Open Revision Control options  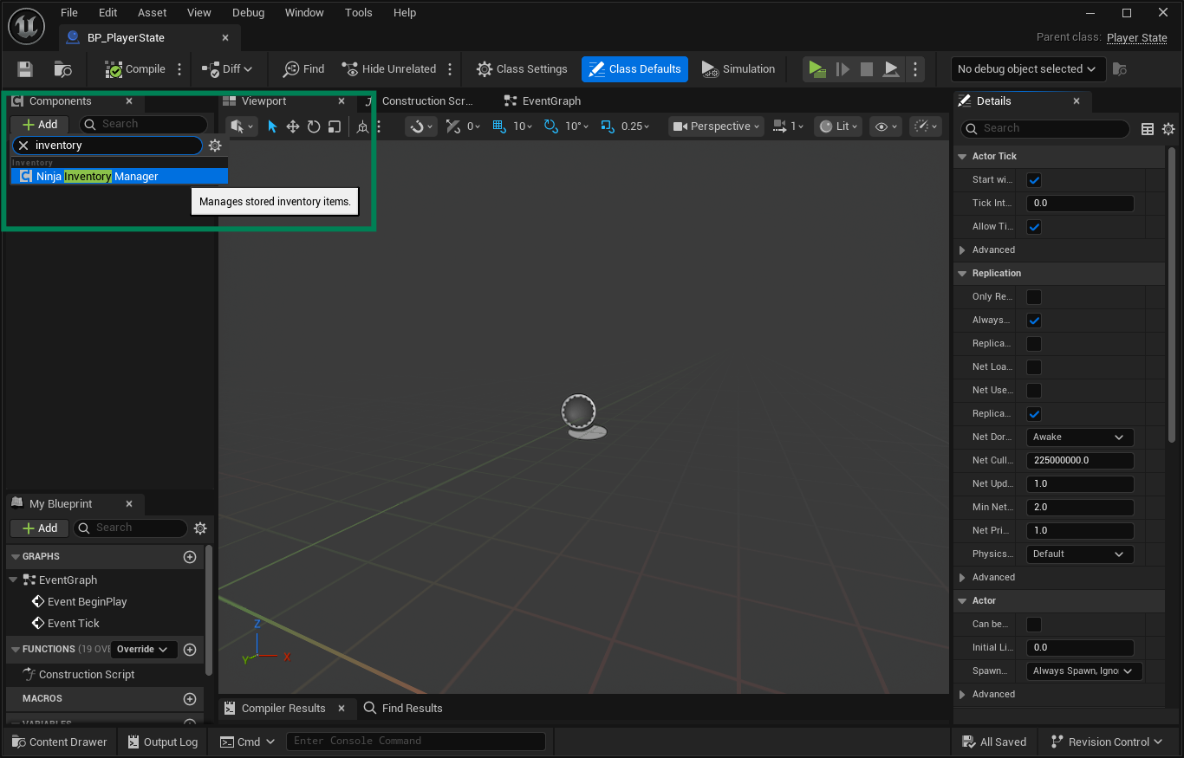[x=1108, y=742]
